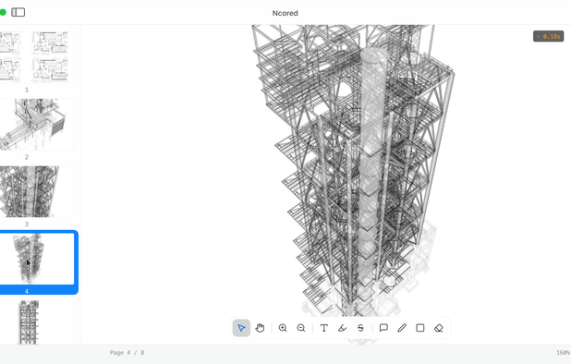Activate the hand pan tool

click(260, 328)
